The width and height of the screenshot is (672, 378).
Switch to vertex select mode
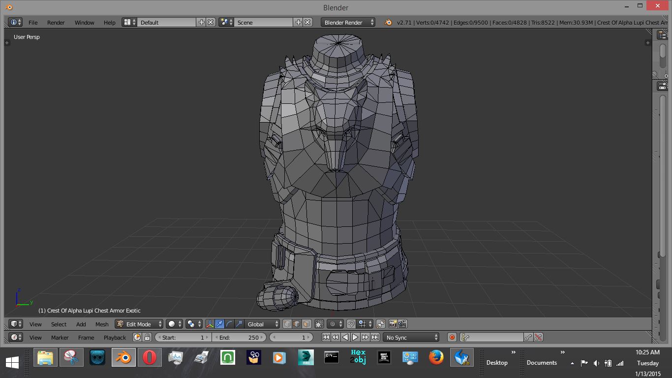[287, 324]
